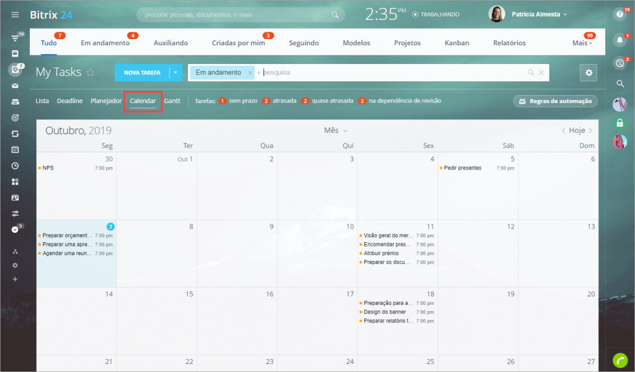Expand the Nova Tarefa dropdown arrow
Screen dimensions: 635x372
point(176,73)
